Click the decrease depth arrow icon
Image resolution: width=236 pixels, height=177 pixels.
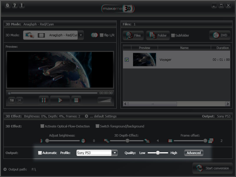pyautogui.click(x=106, y=141)
